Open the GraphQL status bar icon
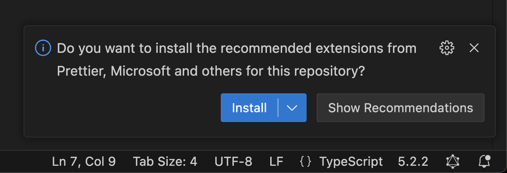Viewport: 507px width, 173px height. pyautogui.click(x=453, y=161)
